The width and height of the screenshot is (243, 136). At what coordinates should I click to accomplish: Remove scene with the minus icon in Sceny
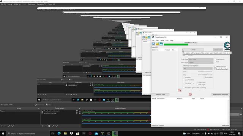[5, 126]
